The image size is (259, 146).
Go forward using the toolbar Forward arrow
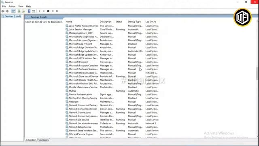7,11
